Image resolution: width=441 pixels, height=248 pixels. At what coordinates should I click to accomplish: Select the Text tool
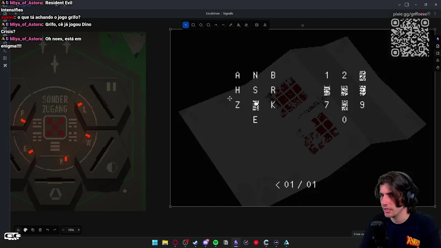tap(238, 25)
